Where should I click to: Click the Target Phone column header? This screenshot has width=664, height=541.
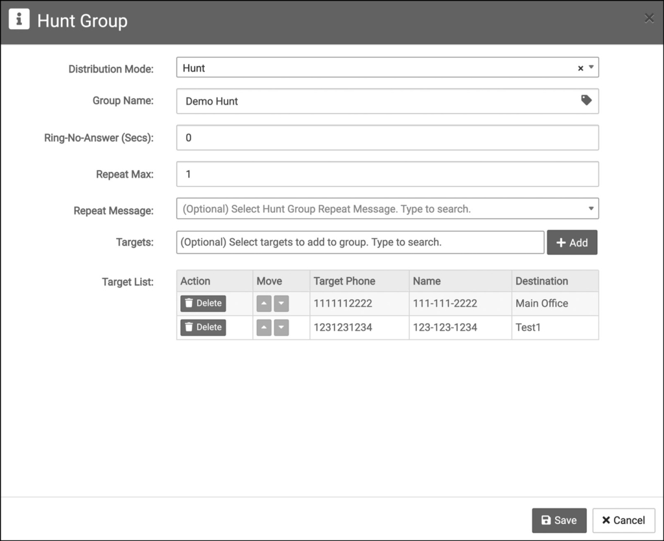point(344,281)
